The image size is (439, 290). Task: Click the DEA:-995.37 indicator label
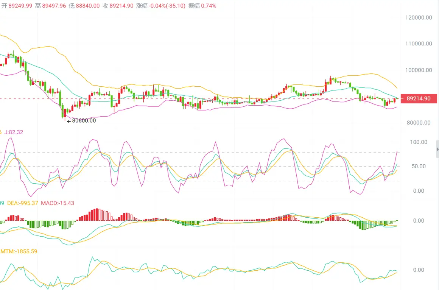click(22, 203)
